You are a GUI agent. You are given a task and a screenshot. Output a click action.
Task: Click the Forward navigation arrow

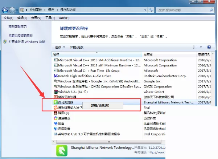pos(12,10)
